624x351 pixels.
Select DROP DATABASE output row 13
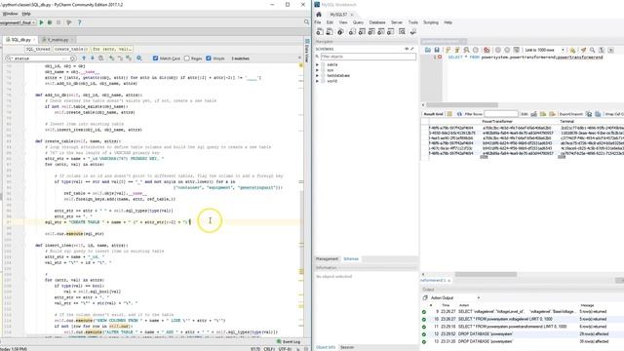point(523,341)
